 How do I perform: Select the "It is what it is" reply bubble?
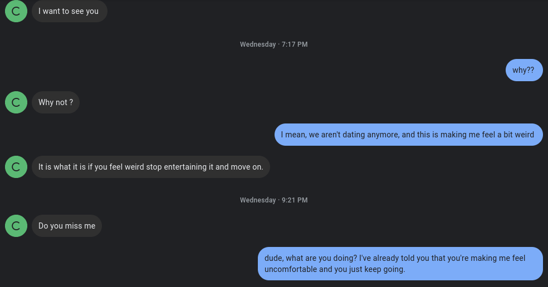tap(150, 167)
